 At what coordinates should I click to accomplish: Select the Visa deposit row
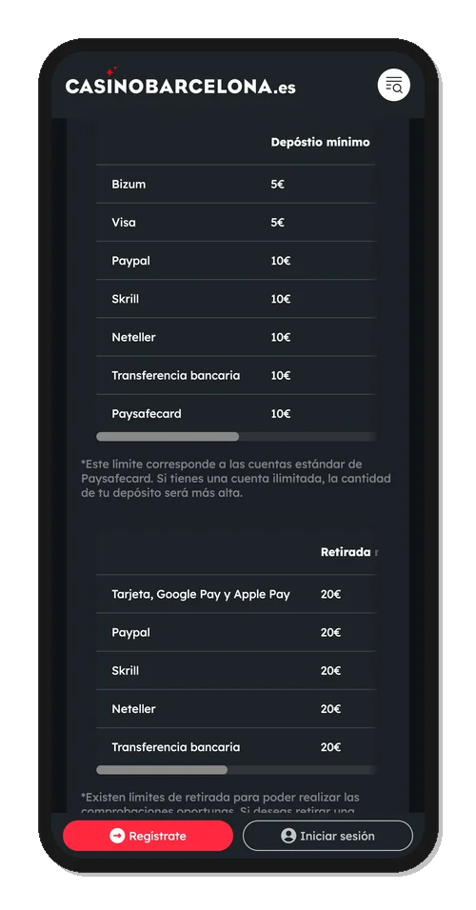(x=236, y=223)
